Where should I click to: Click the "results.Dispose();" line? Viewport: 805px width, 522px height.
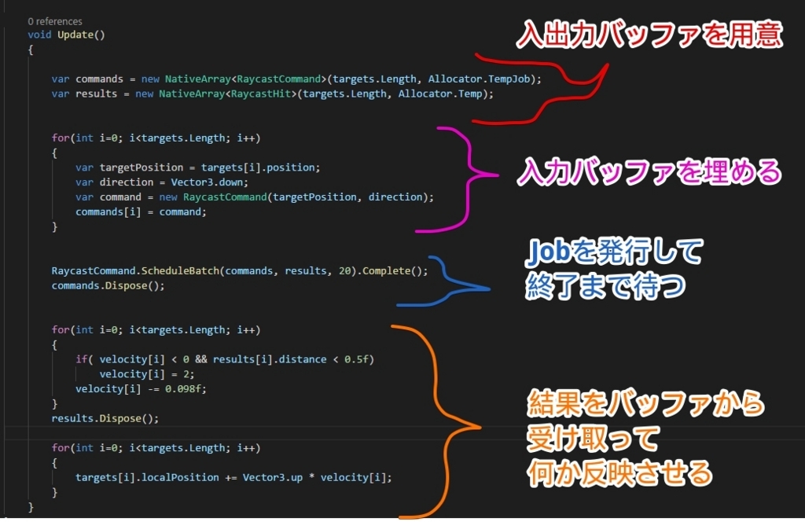tap(105, 418)
